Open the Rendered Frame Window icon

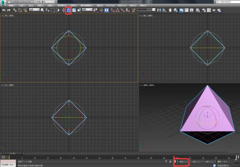209,10
